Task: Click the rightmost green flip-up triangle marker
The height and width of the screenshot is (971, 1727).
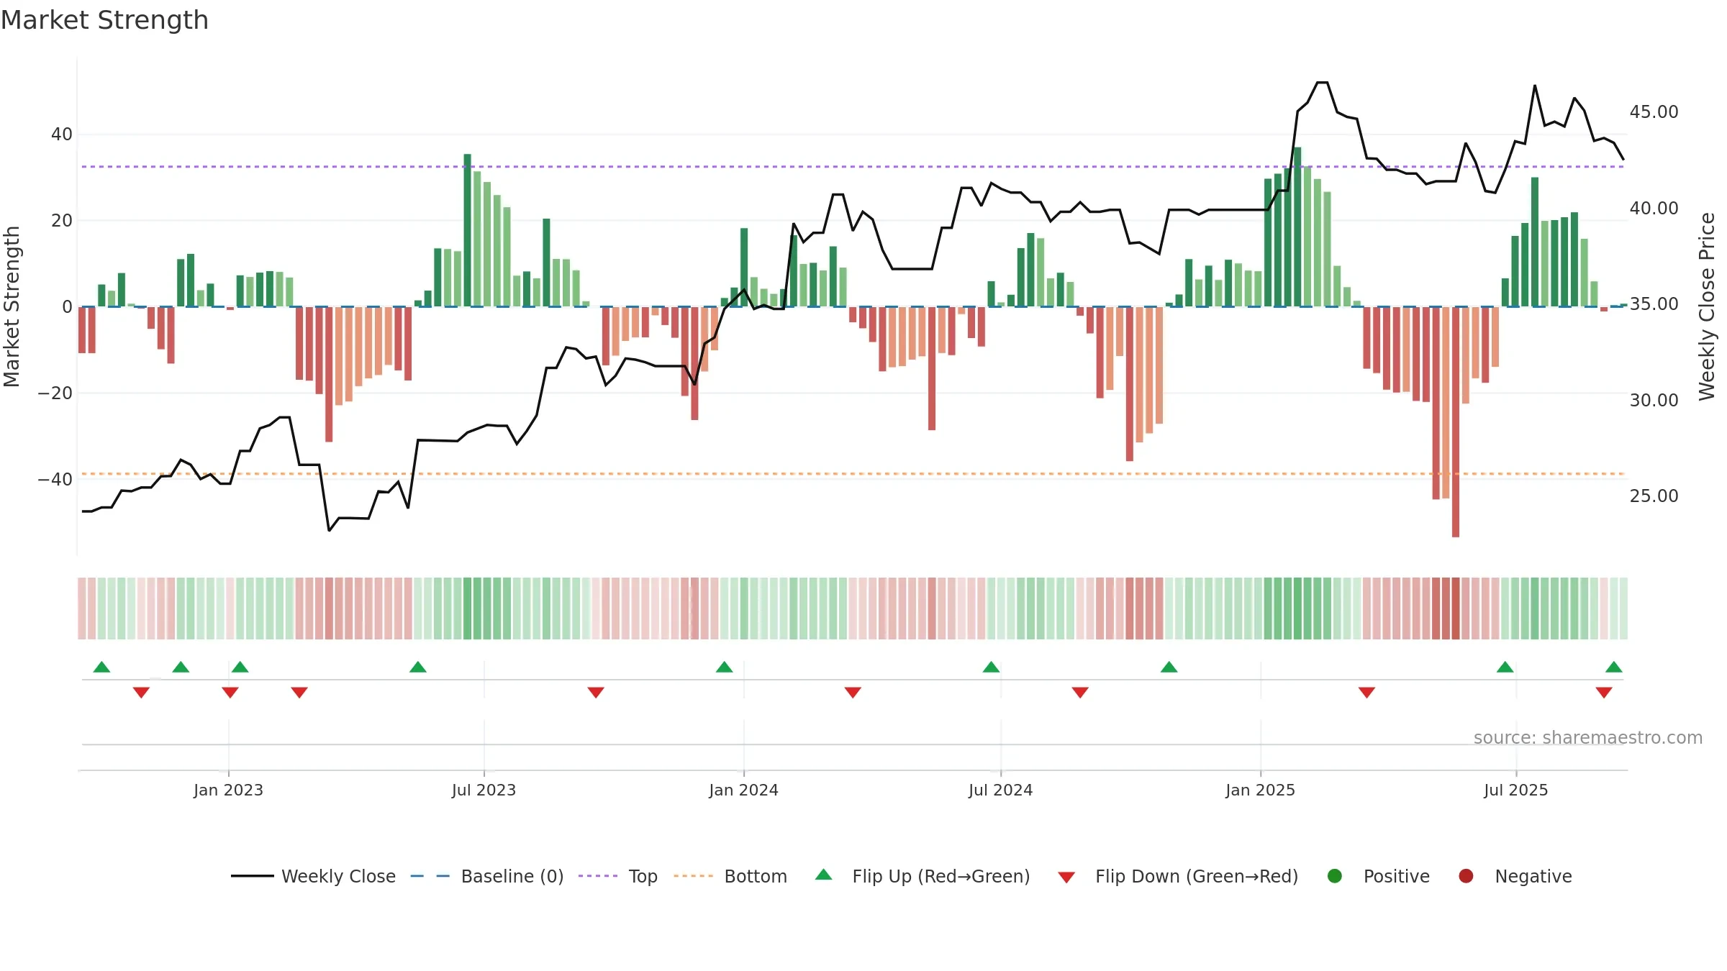Action: point(1614,667)
